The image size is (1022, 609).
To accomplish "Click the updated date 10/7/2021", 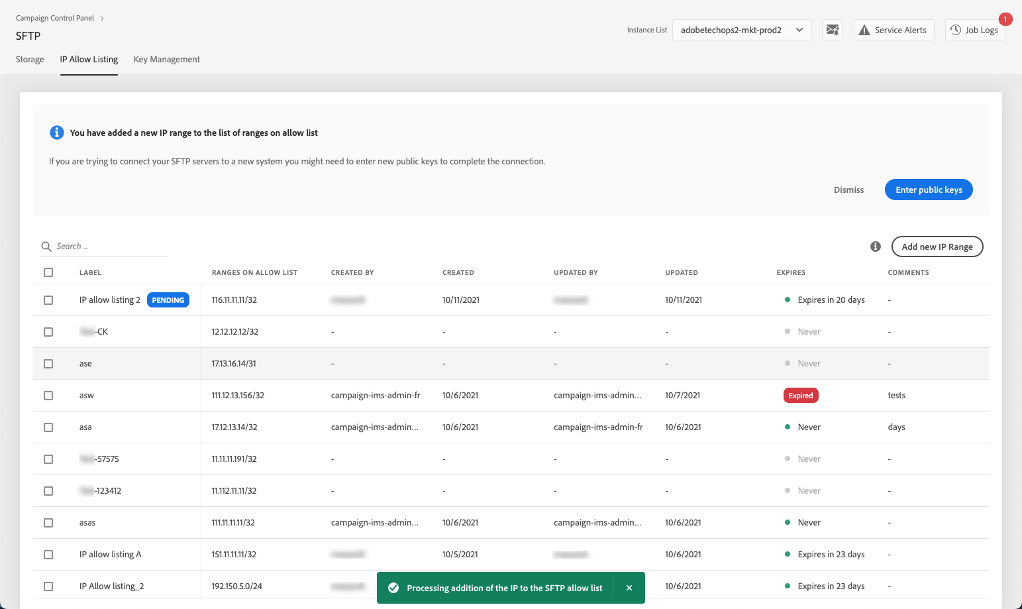I will (x=682, y=396).
